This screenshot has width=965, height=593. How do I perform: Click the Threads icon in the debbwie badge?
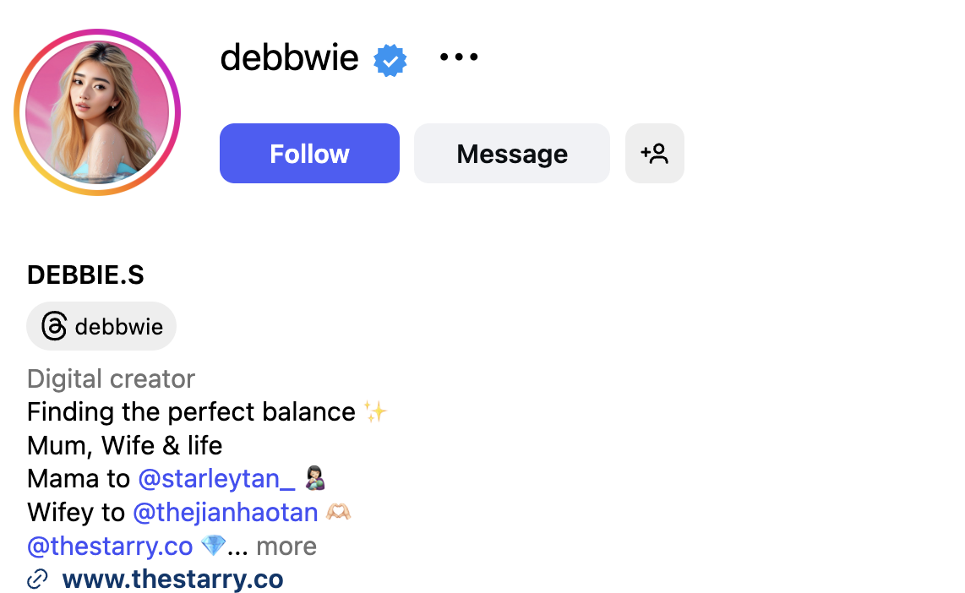click(53, 326)
